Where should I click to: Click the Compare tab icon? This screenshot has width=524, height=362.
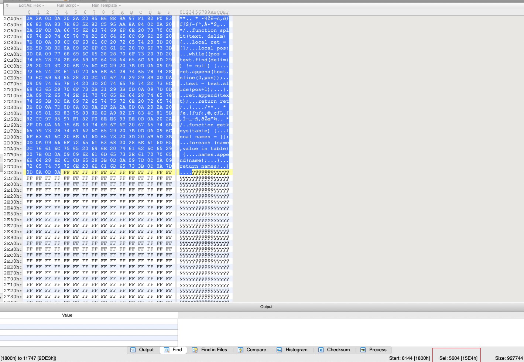coord(240,350)
